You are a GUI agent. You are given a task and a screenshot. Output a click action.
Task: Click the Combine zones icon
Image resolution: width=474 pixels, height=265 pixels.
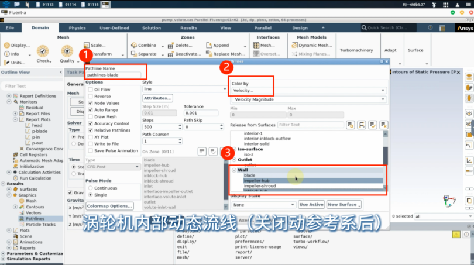click(134, 45)
